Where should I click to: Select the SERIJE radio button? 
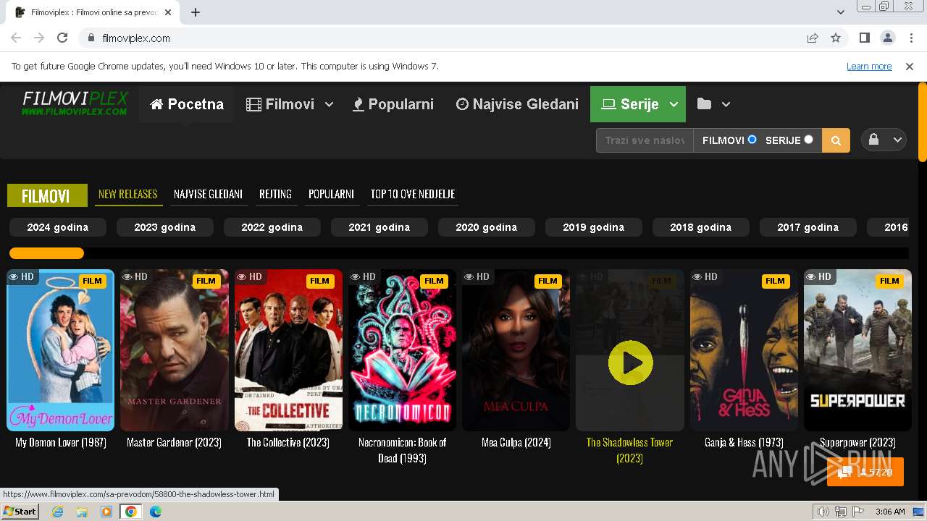tap(808, 140)
